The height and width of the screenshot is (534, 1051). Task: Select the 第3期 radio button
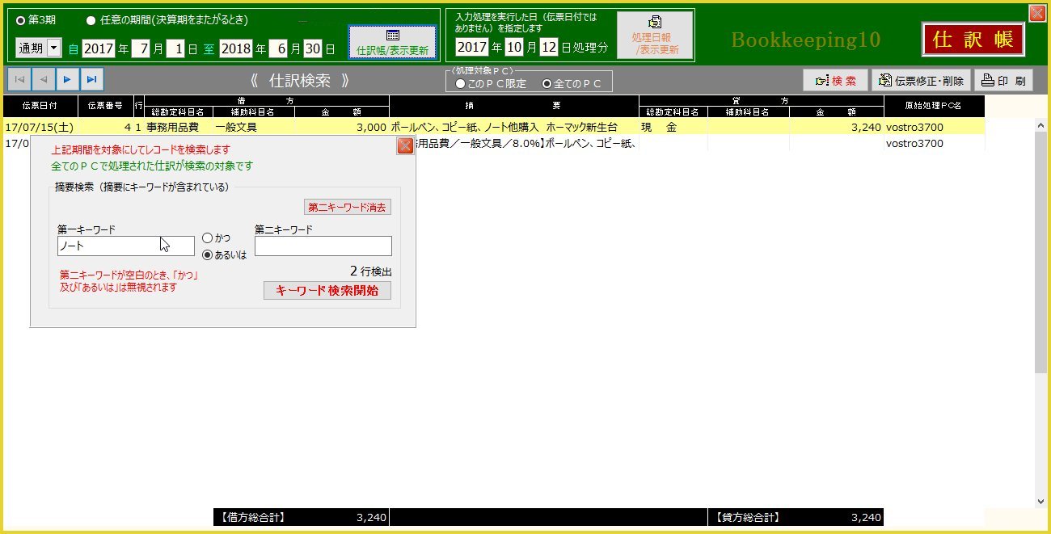click(21, 19)
